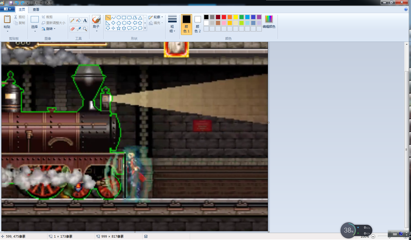The height and width of the screenshot is (240, 411).
Task: Choose the Triangle shape
Action: [x=140, y=18]
